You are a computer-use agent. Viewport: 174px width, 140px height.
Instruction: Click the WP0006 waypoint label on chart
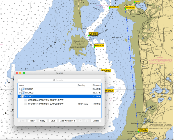109,91
